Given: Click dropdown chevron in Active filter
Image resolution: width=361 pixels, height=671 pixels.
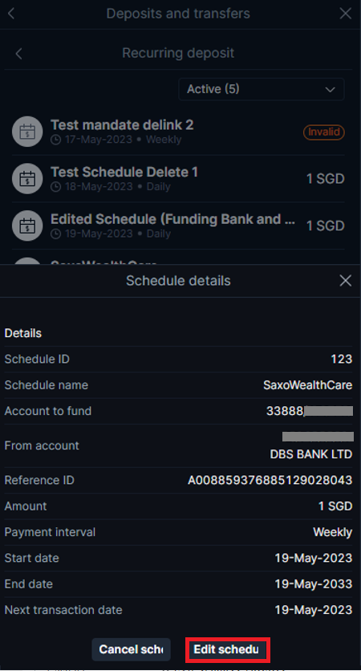Looking at the screenshot, I should tap(330, 89).
